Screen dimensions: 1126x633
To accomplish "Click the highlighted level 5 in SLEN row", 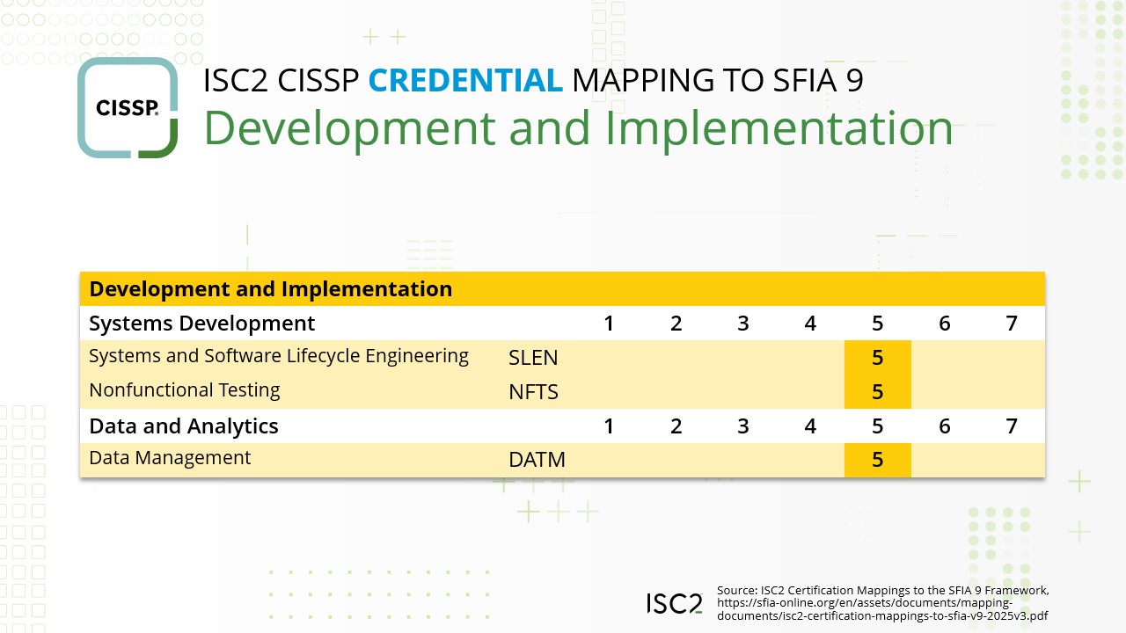I will pos(877,358).
